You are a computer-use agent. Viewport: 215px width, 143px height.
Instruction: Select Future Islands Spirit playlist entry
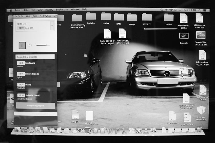pos(35,75)
